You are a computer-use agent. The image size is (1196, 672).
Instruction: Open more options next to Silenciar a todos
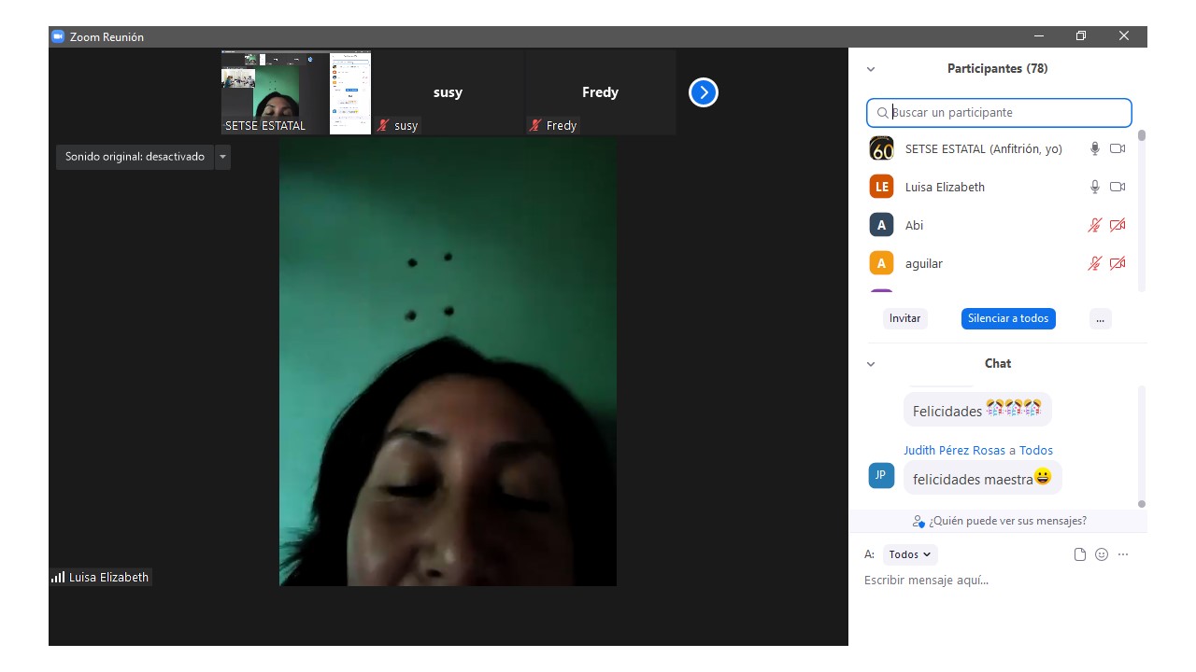click(1100, 318)
